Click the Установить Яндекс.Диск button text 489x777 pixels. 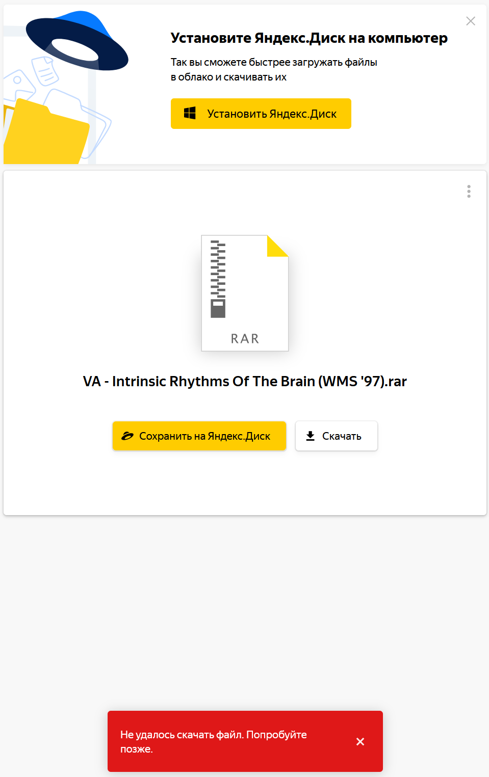271,114
